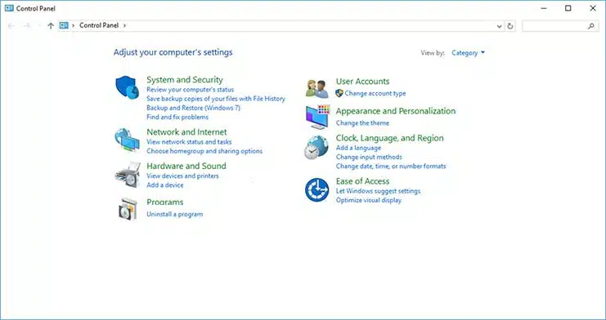Open the View by Category dropdown
This screenshot has height=320, width=606.
point(468,53)
